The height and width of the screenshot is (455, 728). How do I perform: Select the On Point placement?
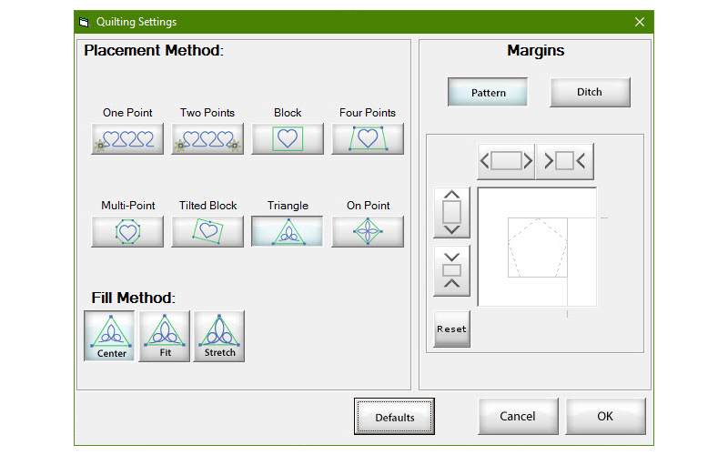coord(368,231)
